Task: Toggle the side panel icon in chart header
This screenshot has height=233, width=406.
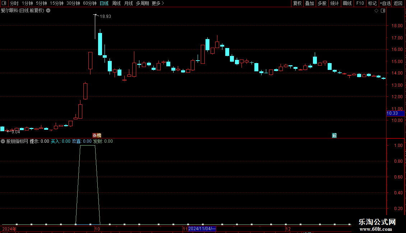Action: (383, 11)
